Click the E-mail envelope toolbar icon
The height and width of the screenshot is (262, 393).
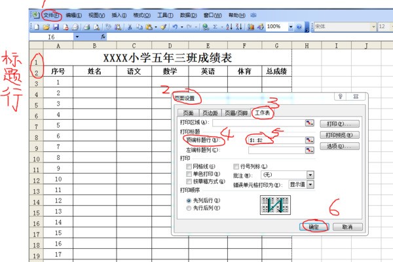tap(75, 27)
